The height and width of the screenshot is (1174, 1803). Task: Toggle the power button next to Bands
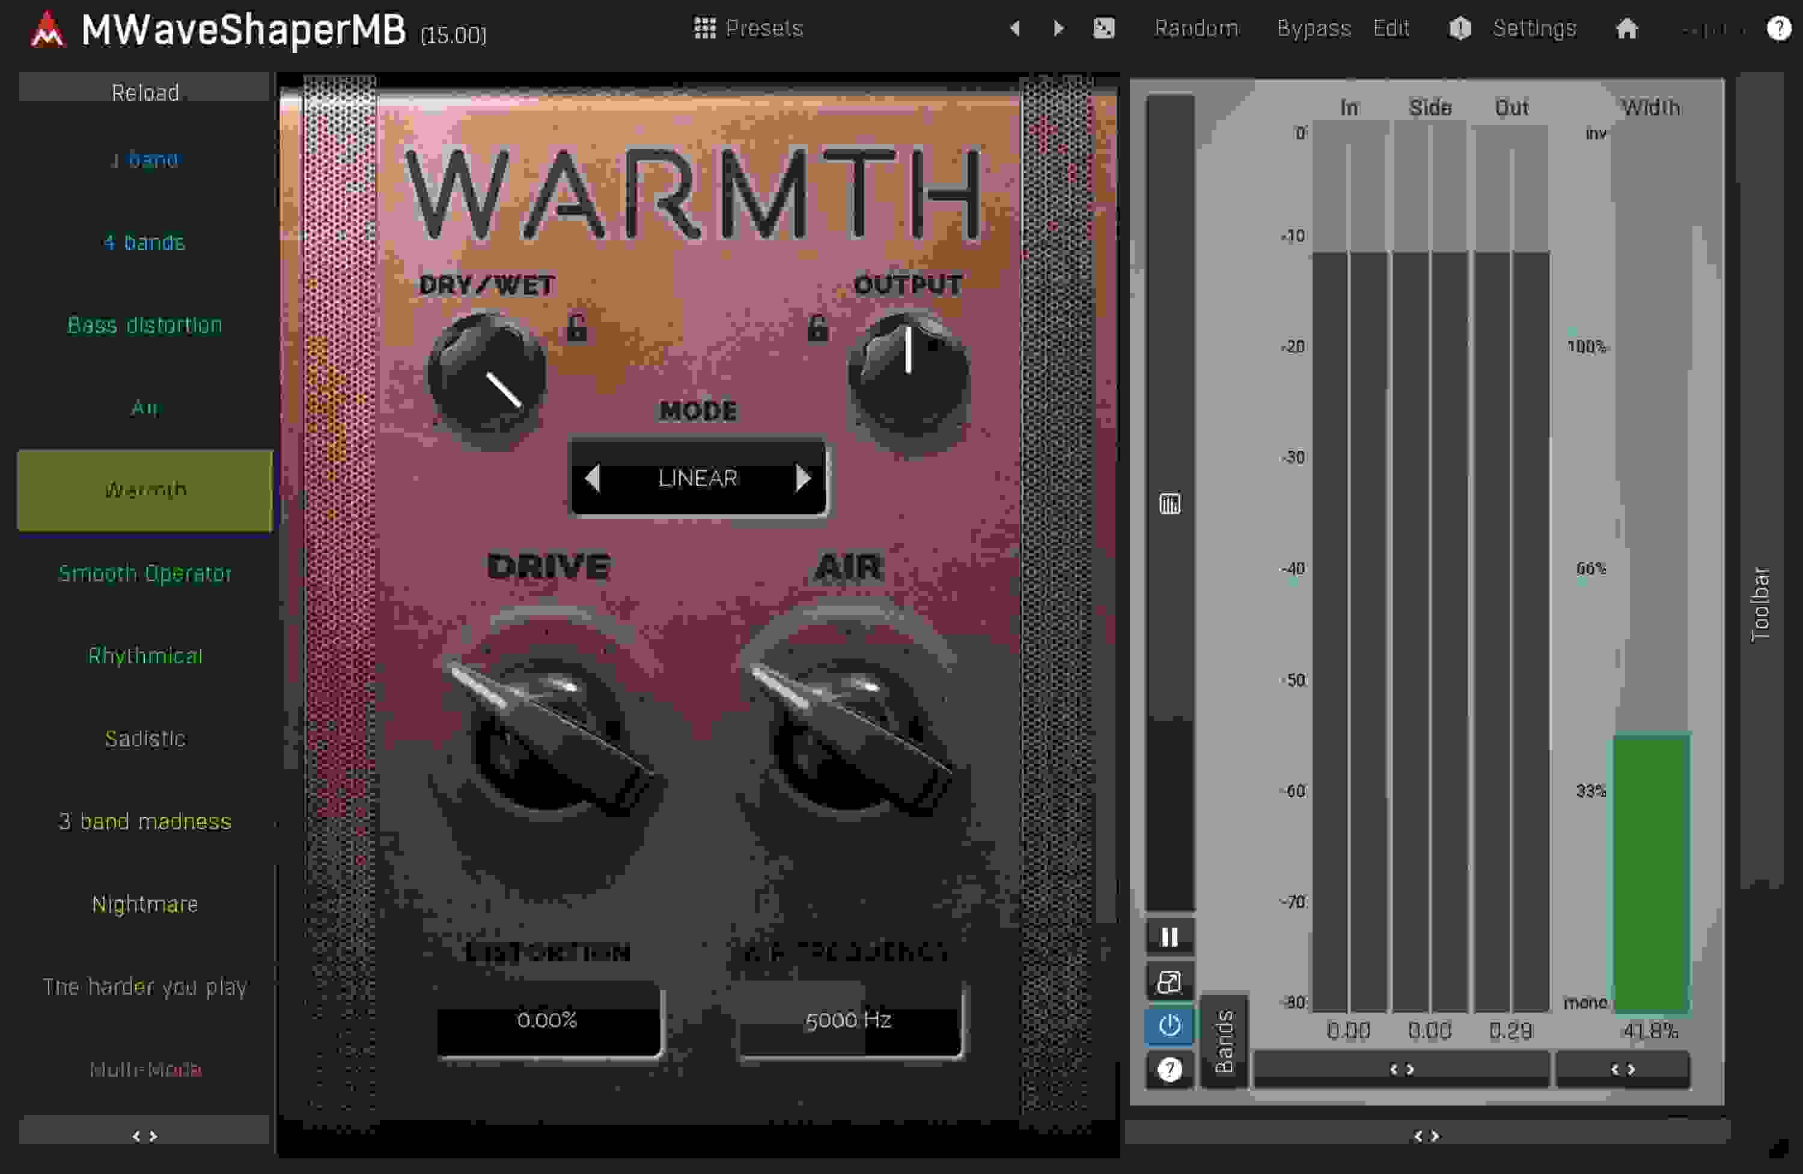(x=1169, y=1027)
